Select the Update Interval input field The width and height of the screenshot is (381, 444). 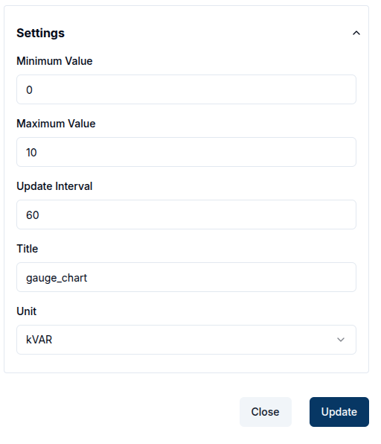(x=186, y=215)
